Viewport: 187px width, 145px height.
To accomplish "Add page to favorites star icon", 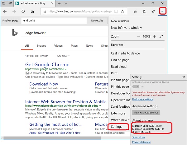I will (x=122, y=12).
